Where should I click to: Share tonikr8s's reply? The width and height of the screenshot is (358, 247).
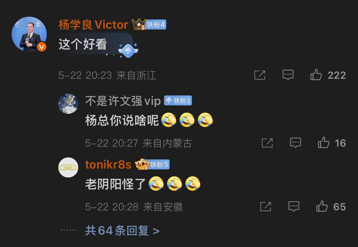click(266, 206)
